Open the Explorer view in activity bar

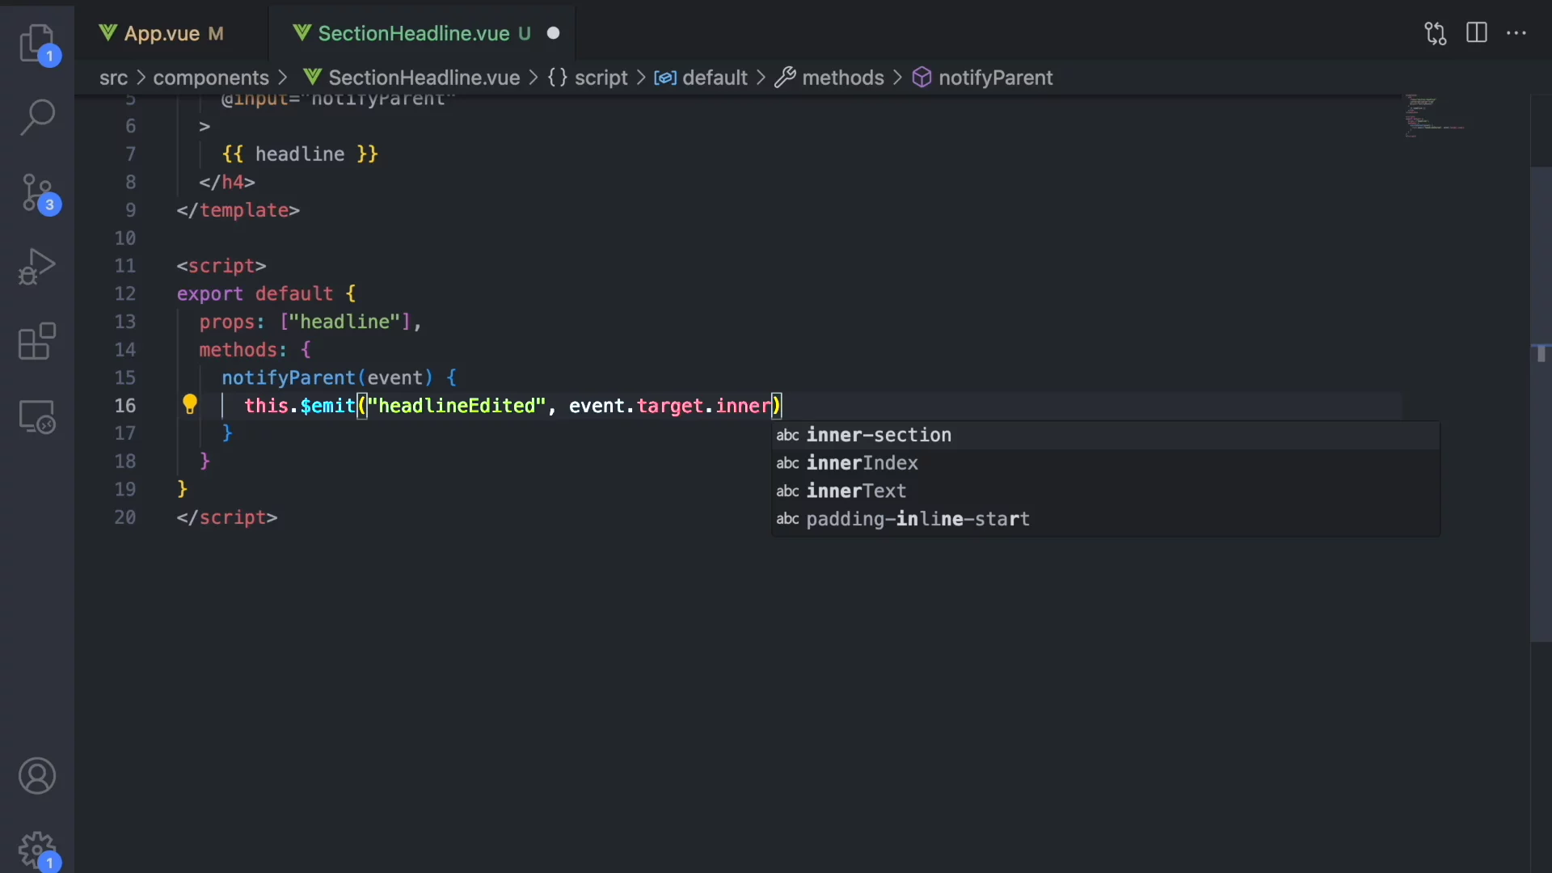click(37, 42)
